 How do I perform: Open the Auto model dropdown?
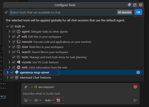pos(49,100)
